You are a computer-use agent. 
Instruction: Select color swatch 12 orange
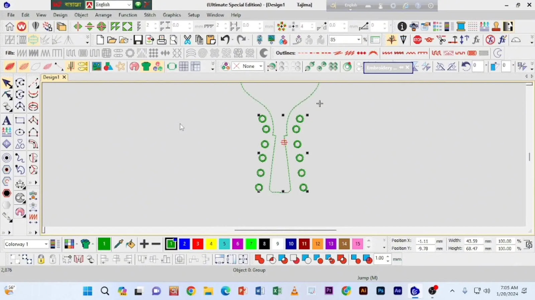[x=317, y=244]
